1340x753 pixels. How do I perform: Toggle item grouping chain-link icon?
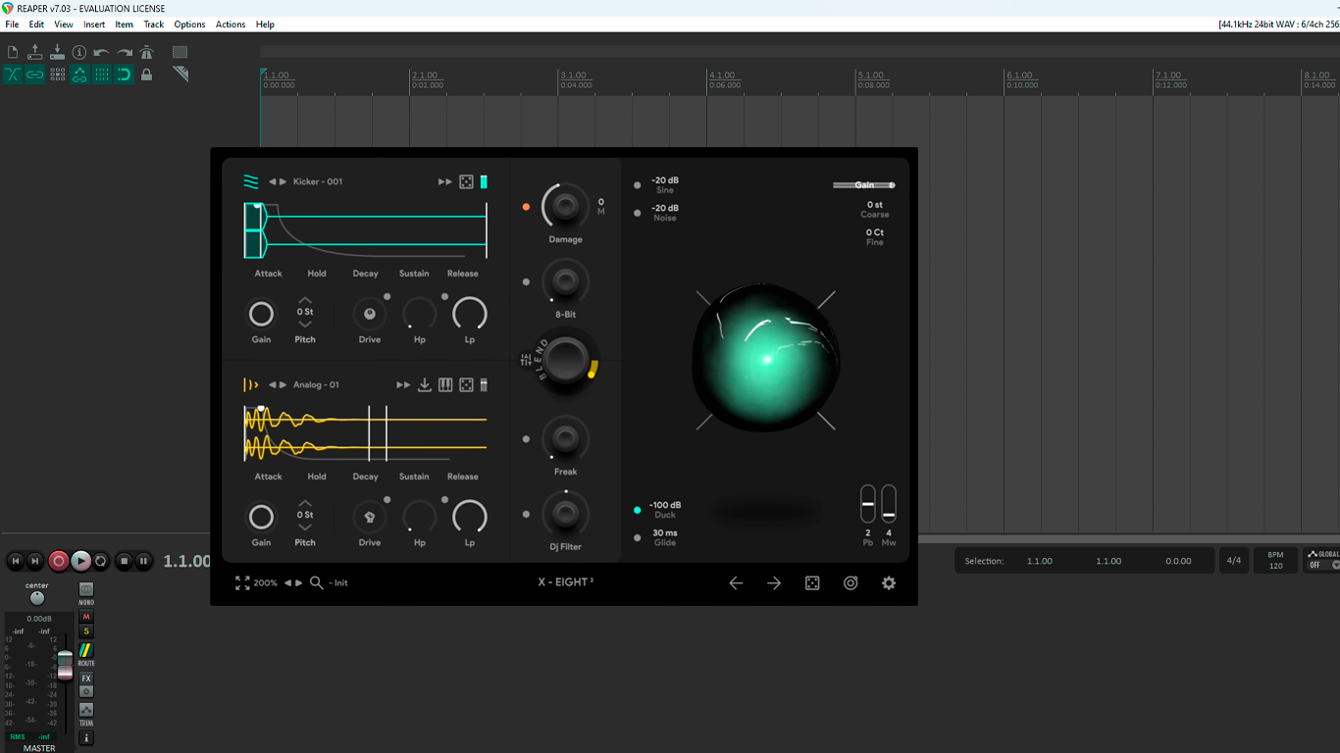pos(35,75)
